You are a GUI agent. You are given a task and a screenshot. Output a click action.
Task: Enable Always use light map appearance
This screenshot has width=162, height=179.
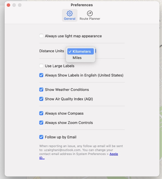tap(41, 36)
